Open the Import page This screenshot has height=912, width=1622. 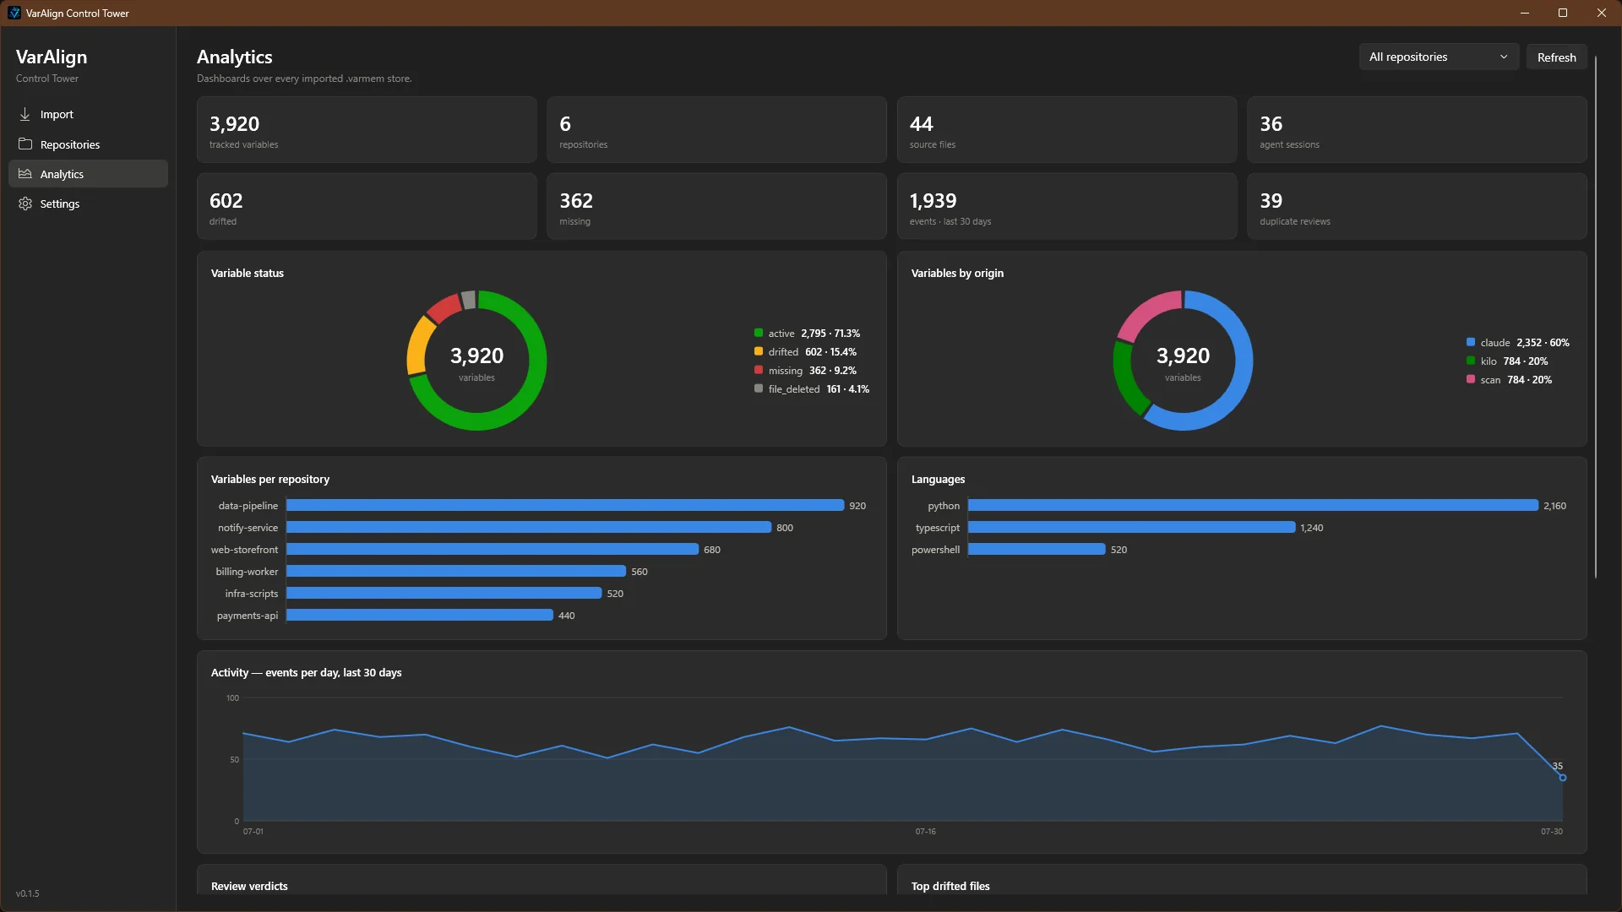click(x=88, y=114)
